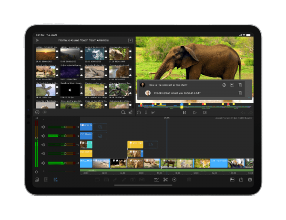Jump to the previous clip edit
Viewport: 286px width, 220px height.
[184, 113]
